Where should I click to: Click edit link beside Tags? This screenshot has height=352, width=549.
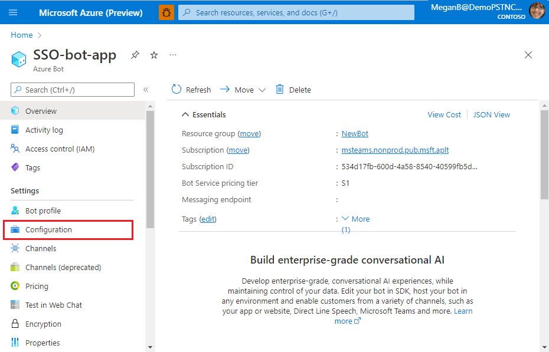(208, 219)
